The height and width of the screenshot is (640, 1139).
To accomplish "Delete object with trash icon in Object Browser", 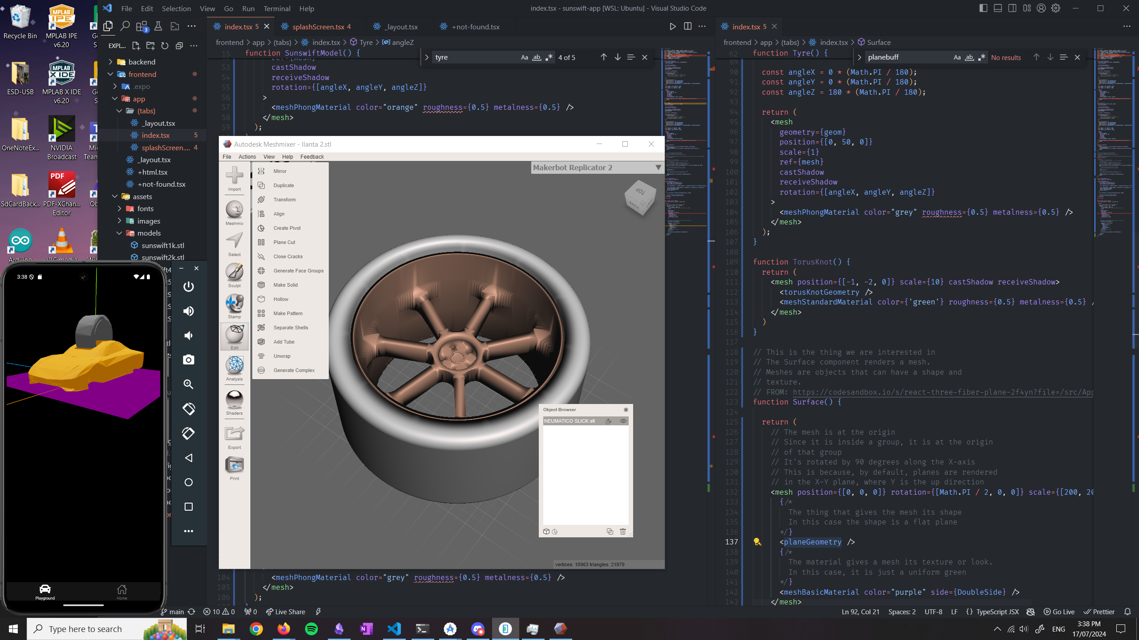I will point(623,532).
